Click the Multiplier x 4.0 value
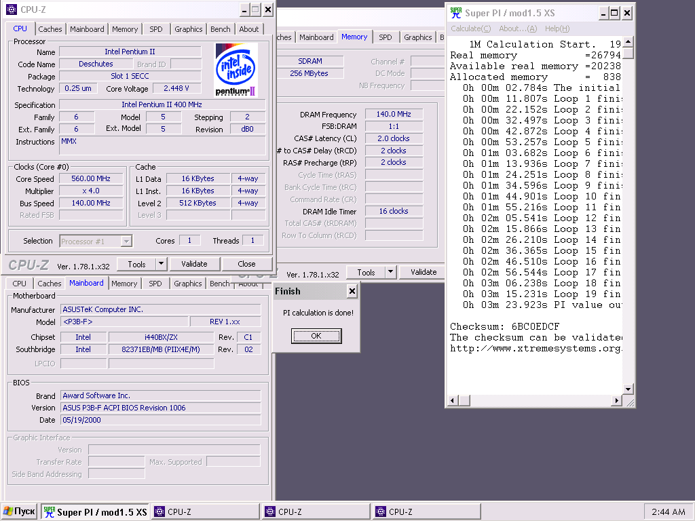This screenshot has width=695, height=521. (91, 191)
